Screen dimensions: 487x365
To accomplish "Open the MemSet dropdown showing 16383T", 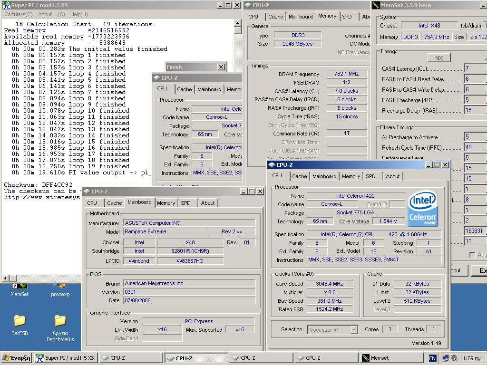I will (475, 231).
